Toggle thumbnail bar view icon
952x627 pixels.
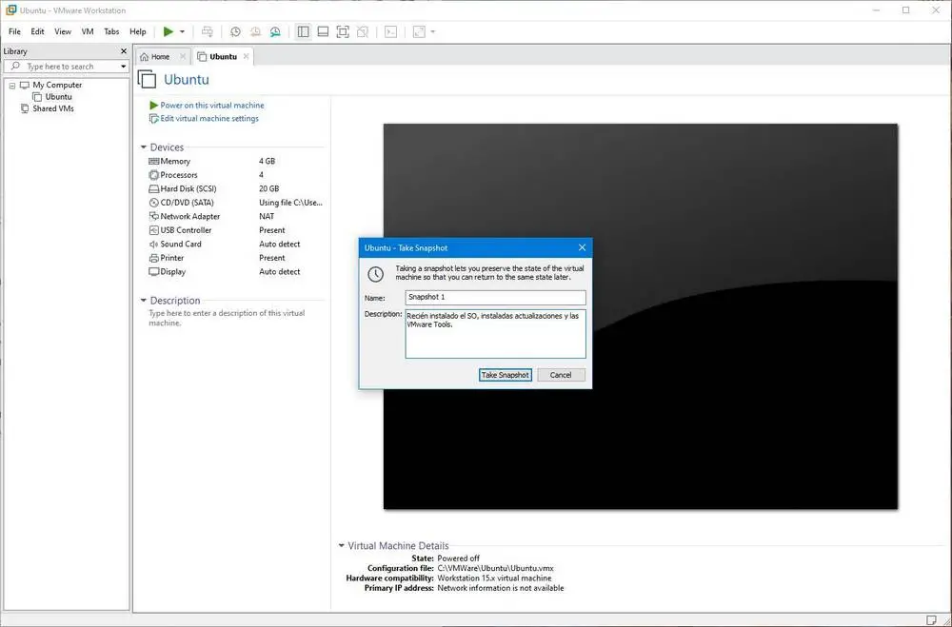[323, 31]
